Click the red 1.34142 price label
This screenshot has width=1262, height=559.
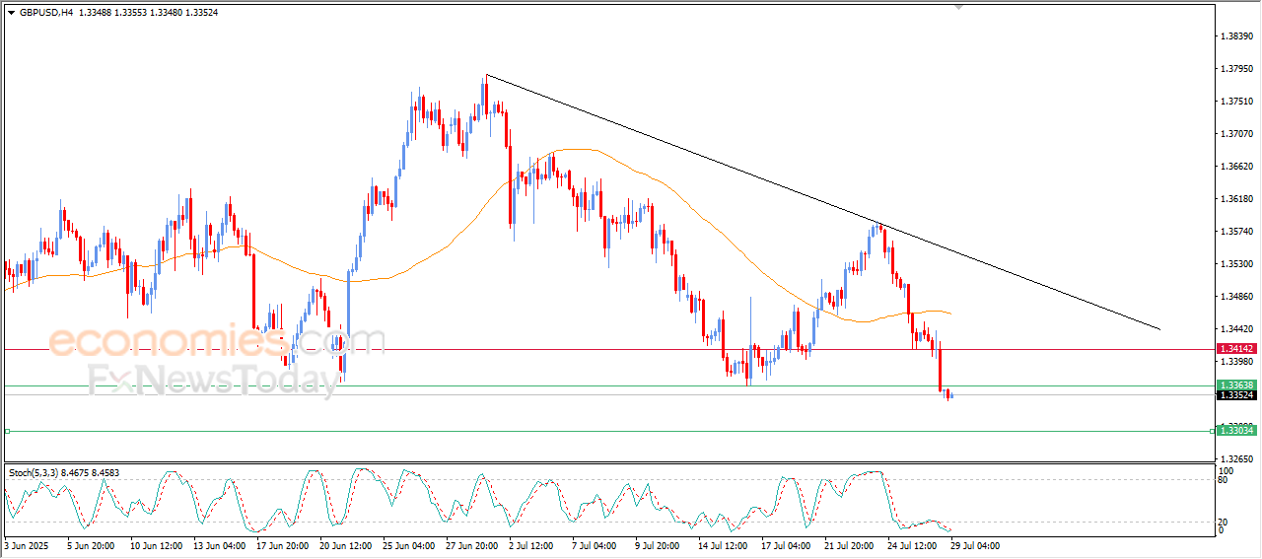tap(1236, 349)
